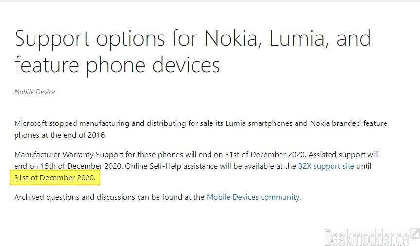Click the phones at the end of 2016 text

coord(60,135)
